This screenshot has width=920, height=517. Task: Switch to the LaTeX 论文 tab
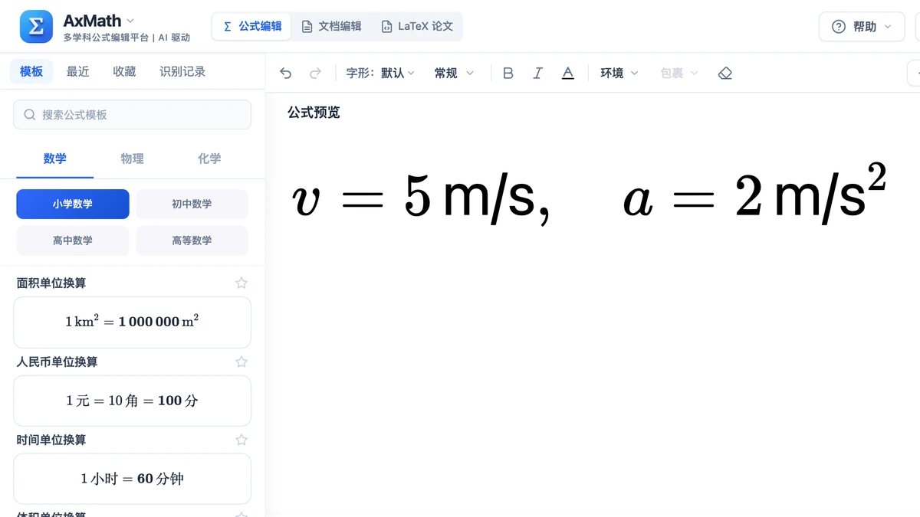tap(417, 26)
